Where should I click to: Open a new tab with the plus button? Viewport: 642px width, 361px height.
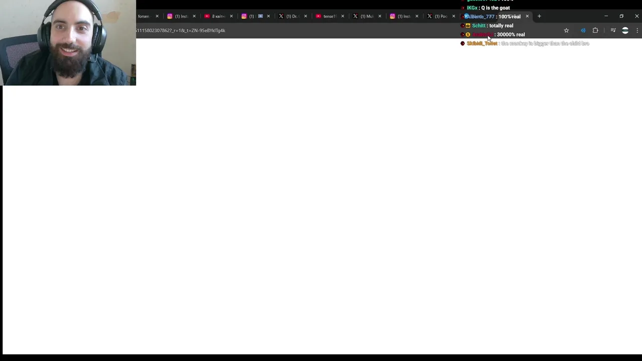(539, 16)
